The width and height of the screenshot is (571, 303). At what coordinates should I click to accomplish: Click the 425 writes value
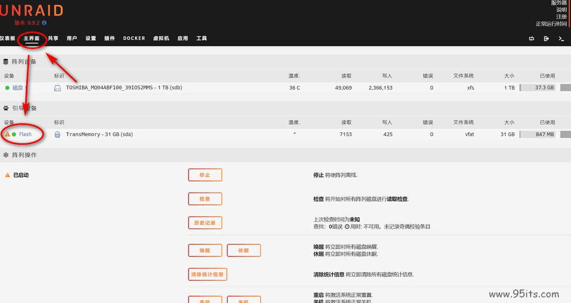click(x=388, y=134)
